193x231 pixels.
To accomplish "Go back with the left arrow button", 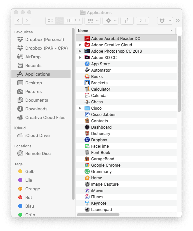I will coord(18,21).
